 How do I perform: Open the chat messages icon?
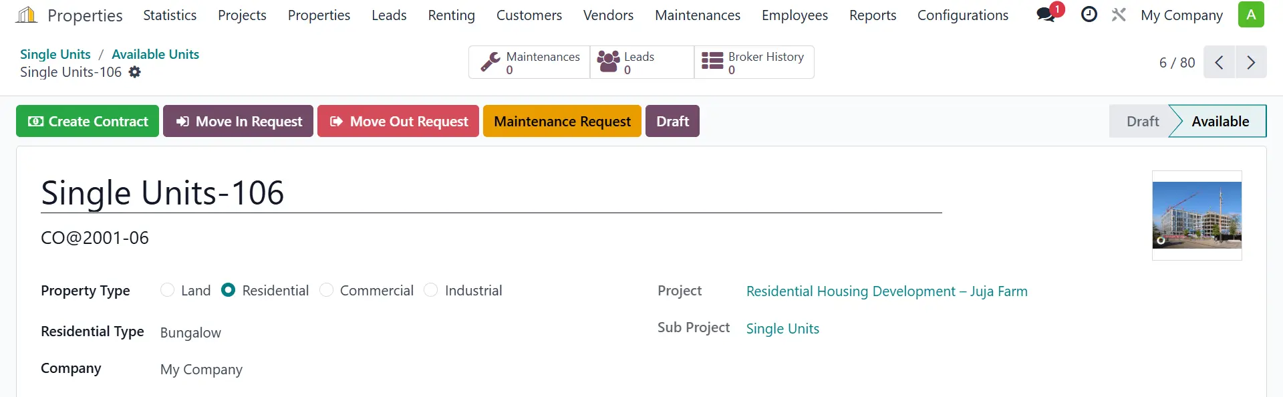(1046, 15)
